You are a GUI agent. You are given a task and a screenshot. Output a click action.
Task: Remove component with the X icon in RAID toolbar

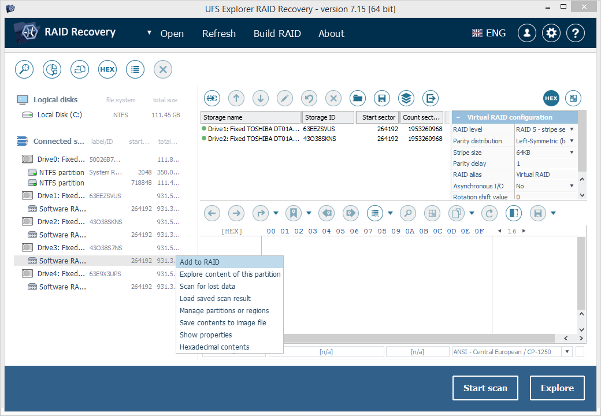(333, 98)
